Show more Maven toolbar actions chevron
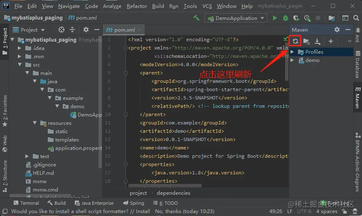This screenshot has width=362, height=216. tap(350, 41)
